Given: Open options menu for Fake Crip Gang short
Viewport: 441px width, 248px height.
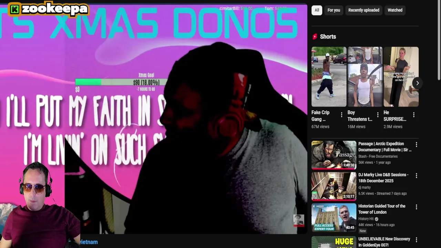Looking at the screenshot, I should [341, 115].
